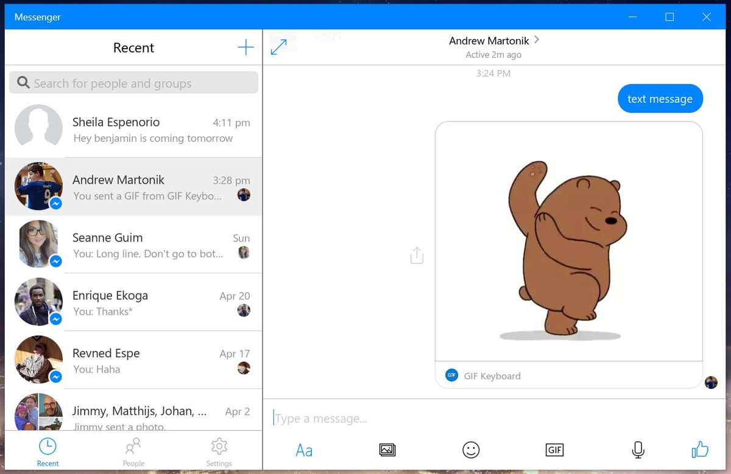View Enrique Ekoga's profile thumbnail
Image resolution: width=731 pixels, height=474 pixels.
[38, 302]
